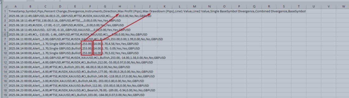Screen dimensions: 349x98
Task: Click the header text starting 'Timestamp,Symbol,Pips'
Action: coord(157,11)
